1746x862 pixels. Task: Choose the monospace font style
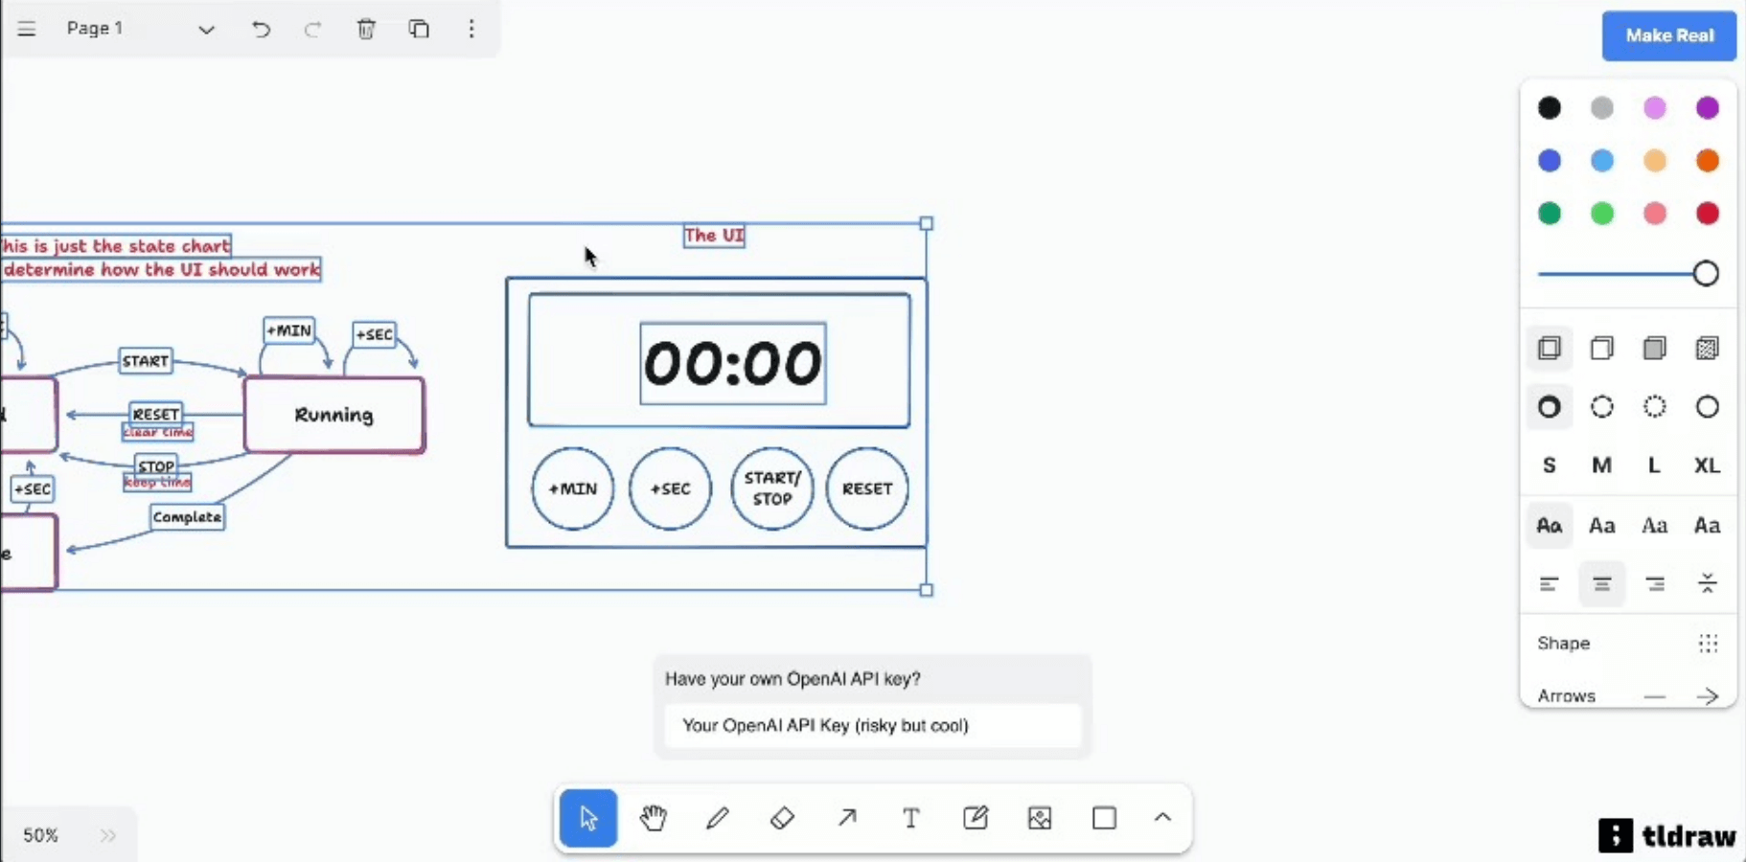click(x=1708, y=525)
